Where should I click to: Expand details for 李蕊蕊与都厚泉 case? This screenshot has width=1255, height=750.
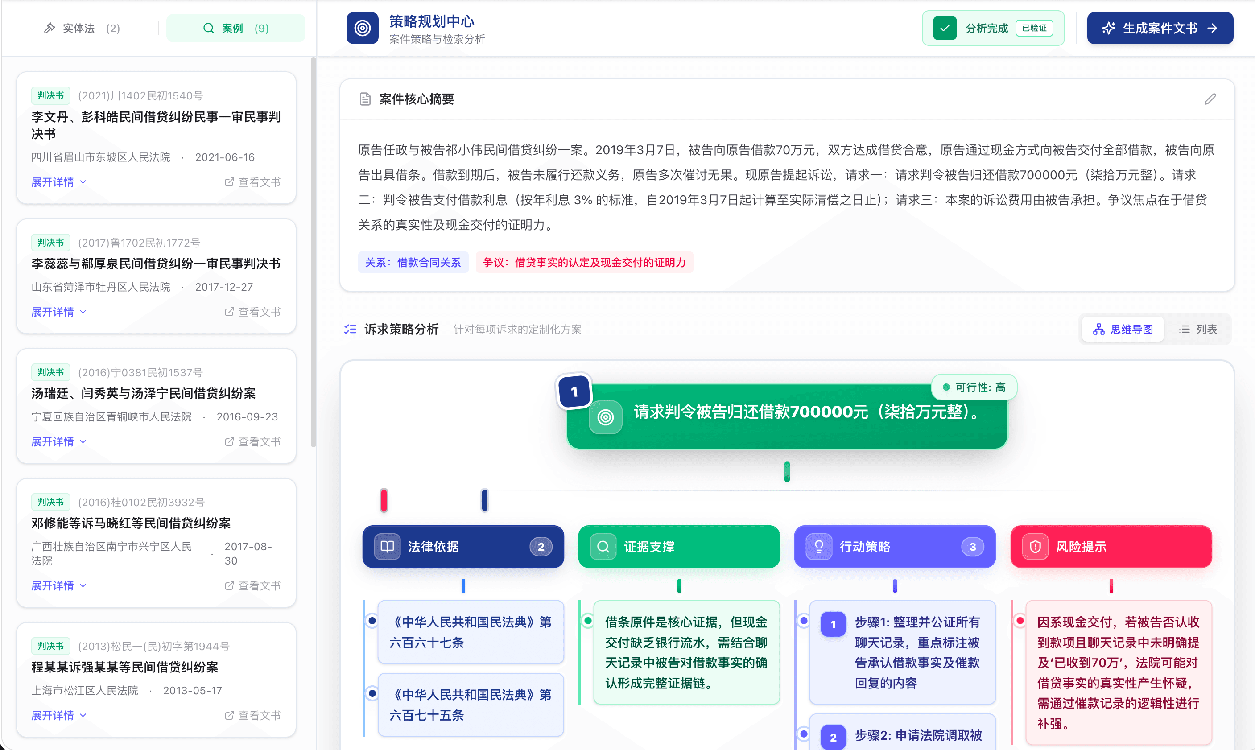pyautogui.click(x=58, y=312)
